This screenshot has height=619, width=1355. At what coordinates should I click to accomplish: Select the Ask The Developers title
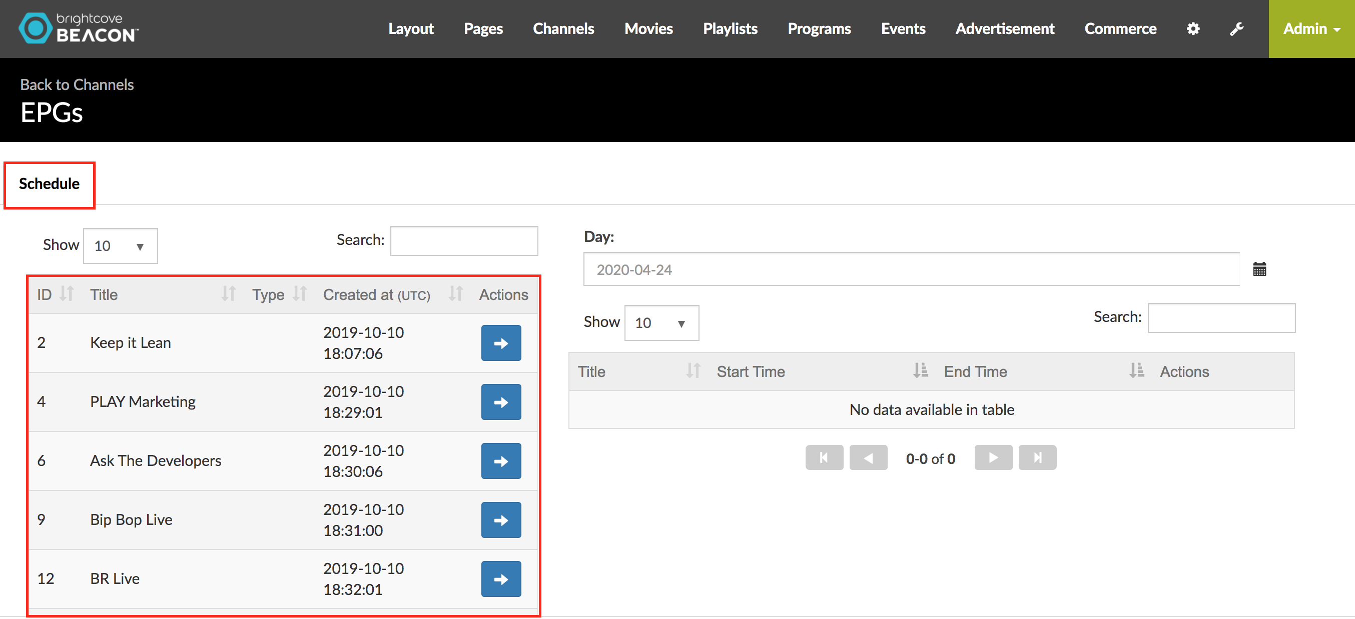tap(156, 461)
